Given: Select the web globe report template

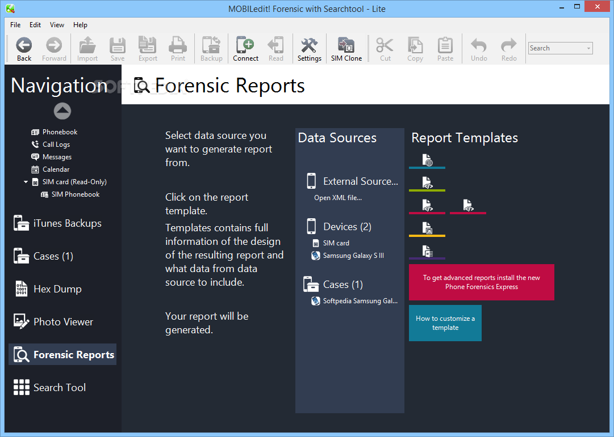Looking at the screenshot, I should [427, 160].
